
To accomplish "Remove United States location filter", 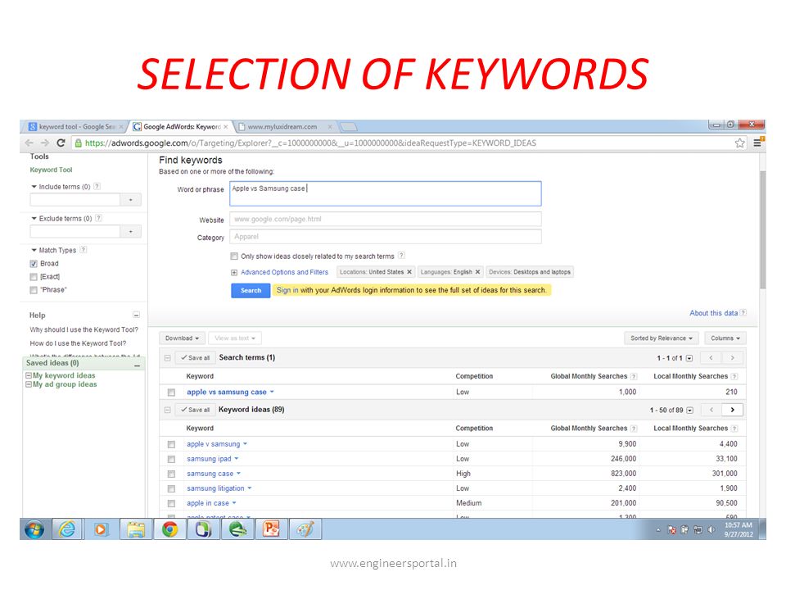I will point(409,272).
